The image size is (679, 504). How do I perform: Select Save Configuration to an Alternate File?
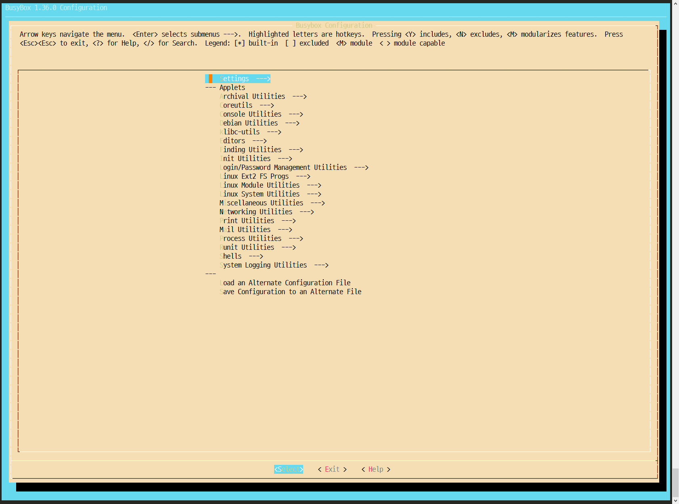(291, 292)
